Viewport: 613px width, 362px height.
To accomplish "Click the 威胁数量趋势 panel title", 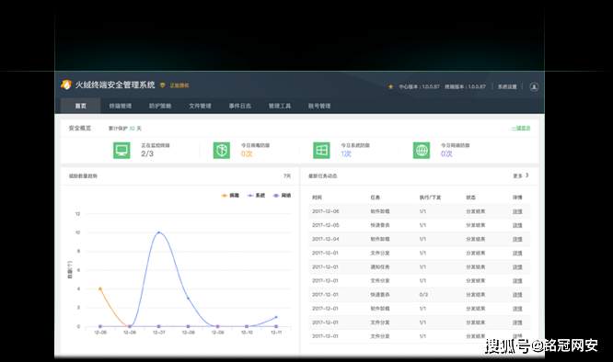I will (83, 175).
